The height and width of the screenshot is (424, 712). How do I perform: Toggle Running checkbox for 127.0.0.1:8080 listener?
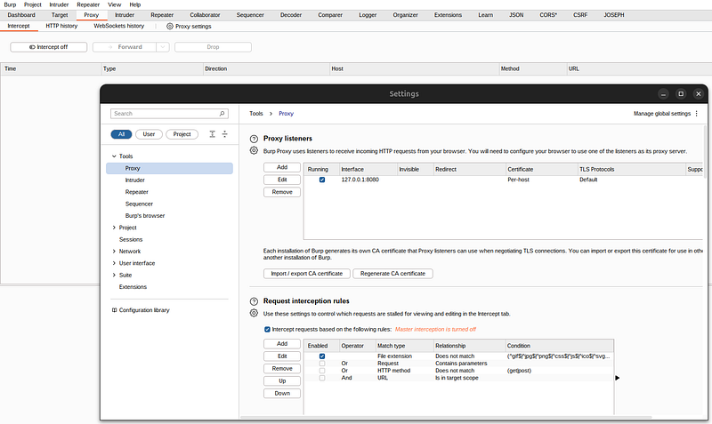[x=322, y=180]
